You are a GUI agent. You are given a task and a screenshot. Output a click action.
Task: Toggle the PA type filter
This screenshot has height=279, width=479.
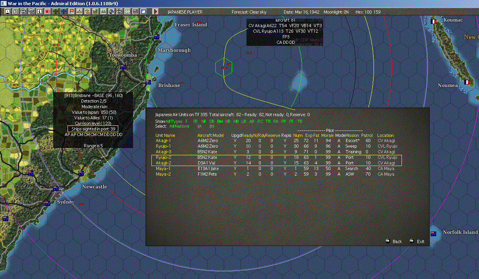[276, 121]
